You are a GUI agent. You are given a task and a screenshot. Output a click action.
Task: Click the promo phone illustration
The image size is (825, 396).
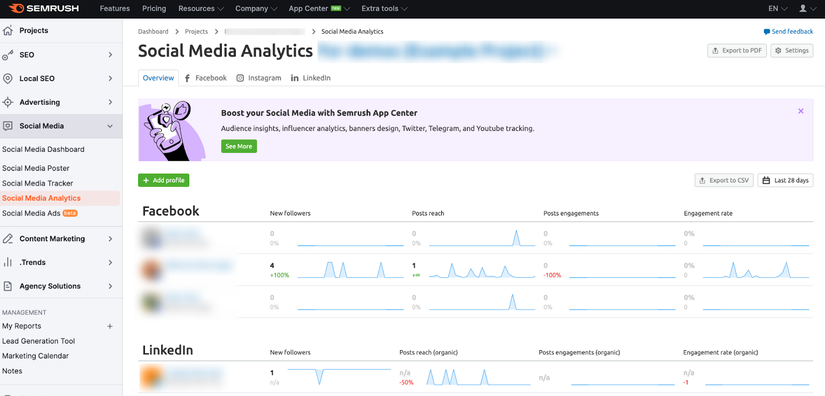[173, 131]
